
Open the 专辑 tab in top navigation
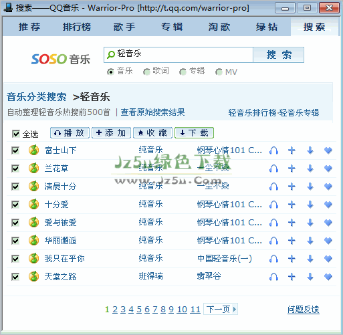click(172, 27)
